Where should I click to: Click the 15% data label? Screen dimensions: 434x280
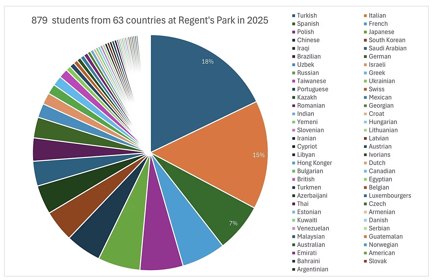click(x=258, y=155)
